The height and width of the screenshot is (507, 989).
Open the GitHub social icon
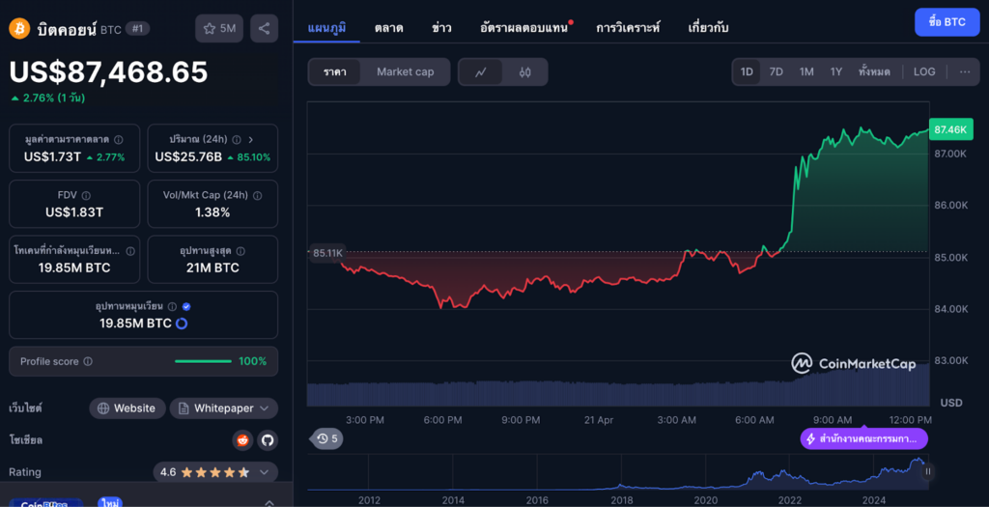[267, 440]
